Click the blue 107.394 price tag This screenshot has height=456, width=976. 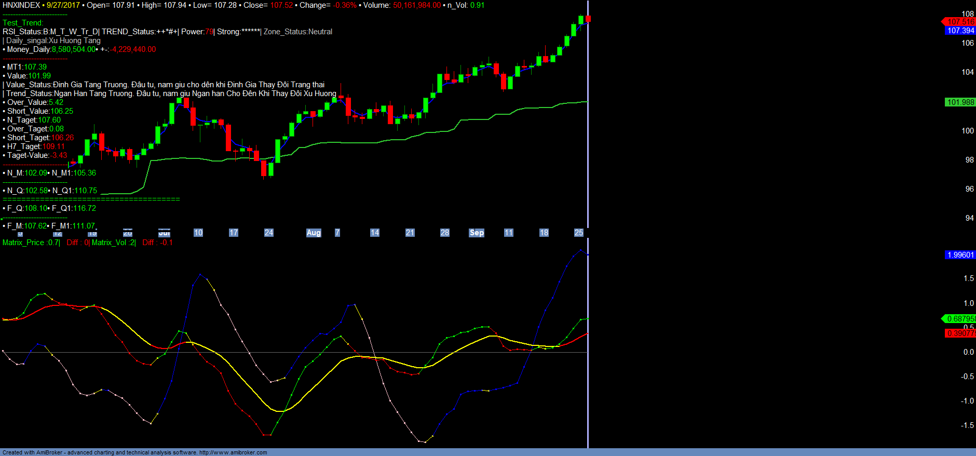pyautogui.click(x=960, y=31)
